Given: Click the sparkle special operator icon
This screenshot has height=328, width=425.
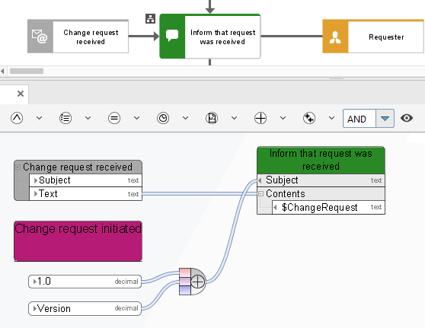Looking at the screenshot, I should pyautogui.click(x=309, y=119).
